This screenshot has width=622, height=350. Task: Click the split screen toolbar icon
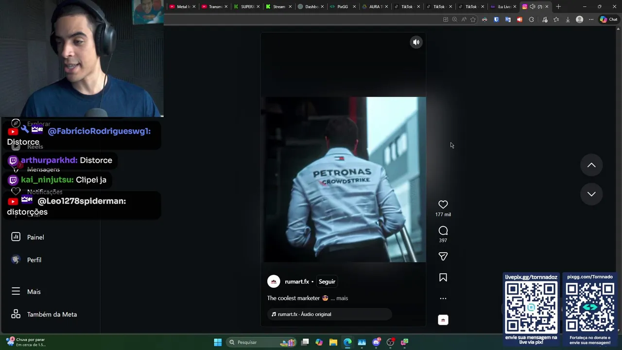[446, 19]
